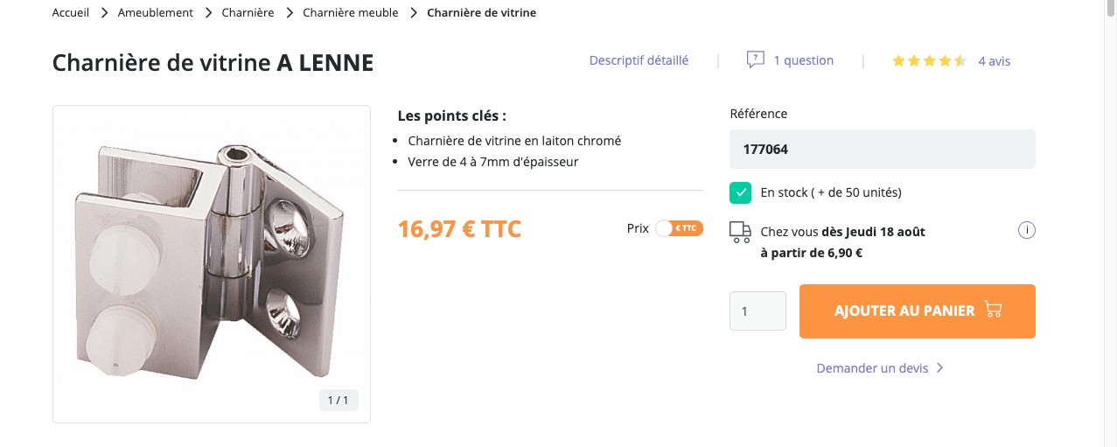The height and width of the screenshot is (447, 1117).
Task: Click the chevron after Accueil breadcrumb
Action: (104, 13)
